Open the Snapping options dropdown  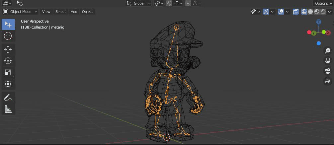177,3
